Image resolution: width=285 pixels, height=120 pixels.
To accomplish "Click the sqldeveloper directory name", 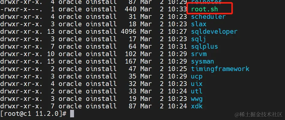I will pos(214,32).
